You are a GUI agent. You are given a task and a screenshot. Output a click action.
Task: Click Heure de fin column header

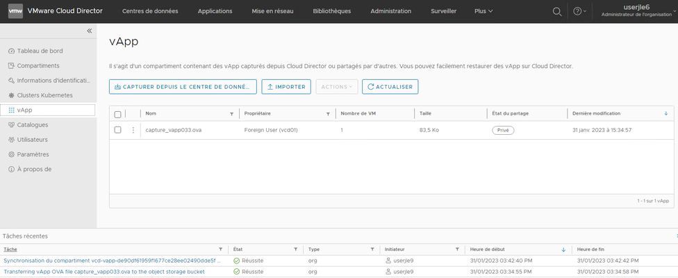(590, 250)
